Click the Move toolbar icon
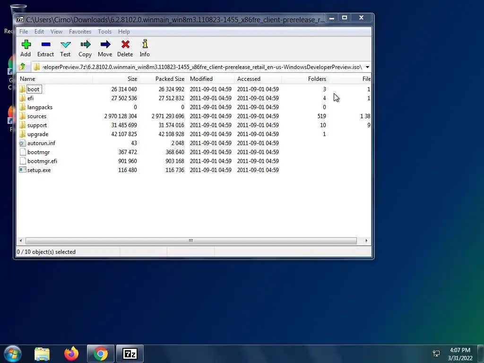 (105, 44)
